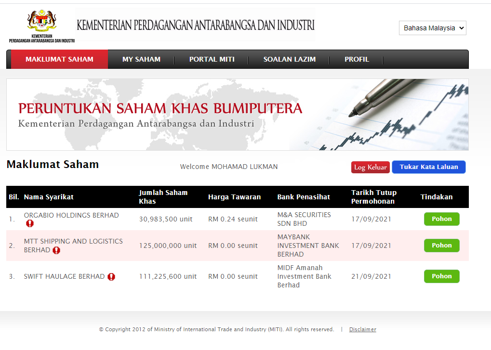
Task: Click the Peruntukan Saham Khas Bumiputera banner
Action: tap(237, 115)
